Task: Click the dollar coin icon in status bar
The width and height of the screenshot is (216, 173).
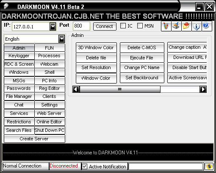Action: pyautogui.click(x=209, y=166)
